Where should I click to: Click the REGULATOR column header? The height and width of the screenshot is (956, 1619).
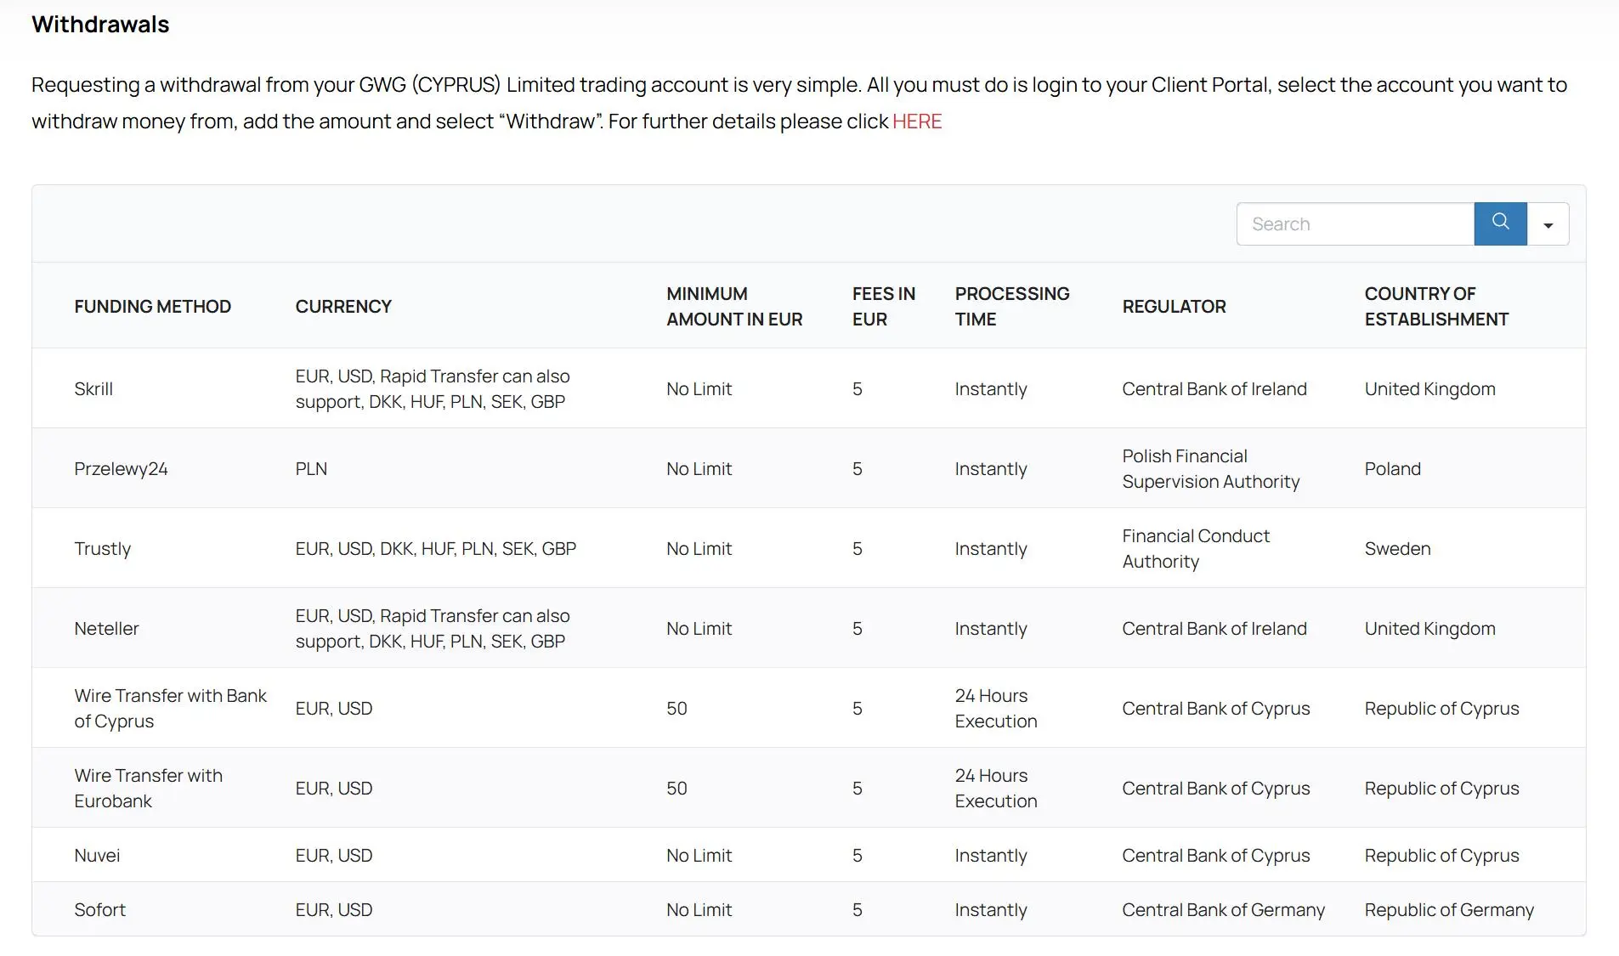(x=1174, y=306)
